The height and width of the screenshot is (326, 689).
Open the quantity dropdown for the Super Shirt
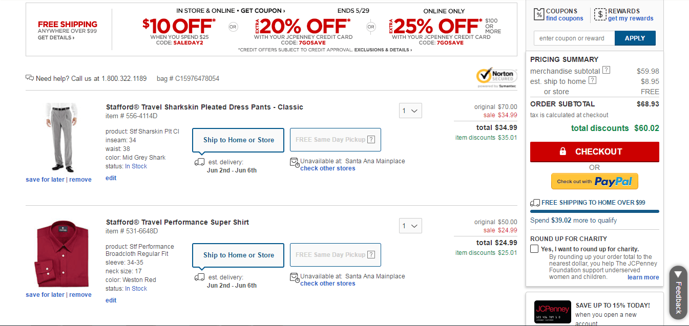point(410,225)
